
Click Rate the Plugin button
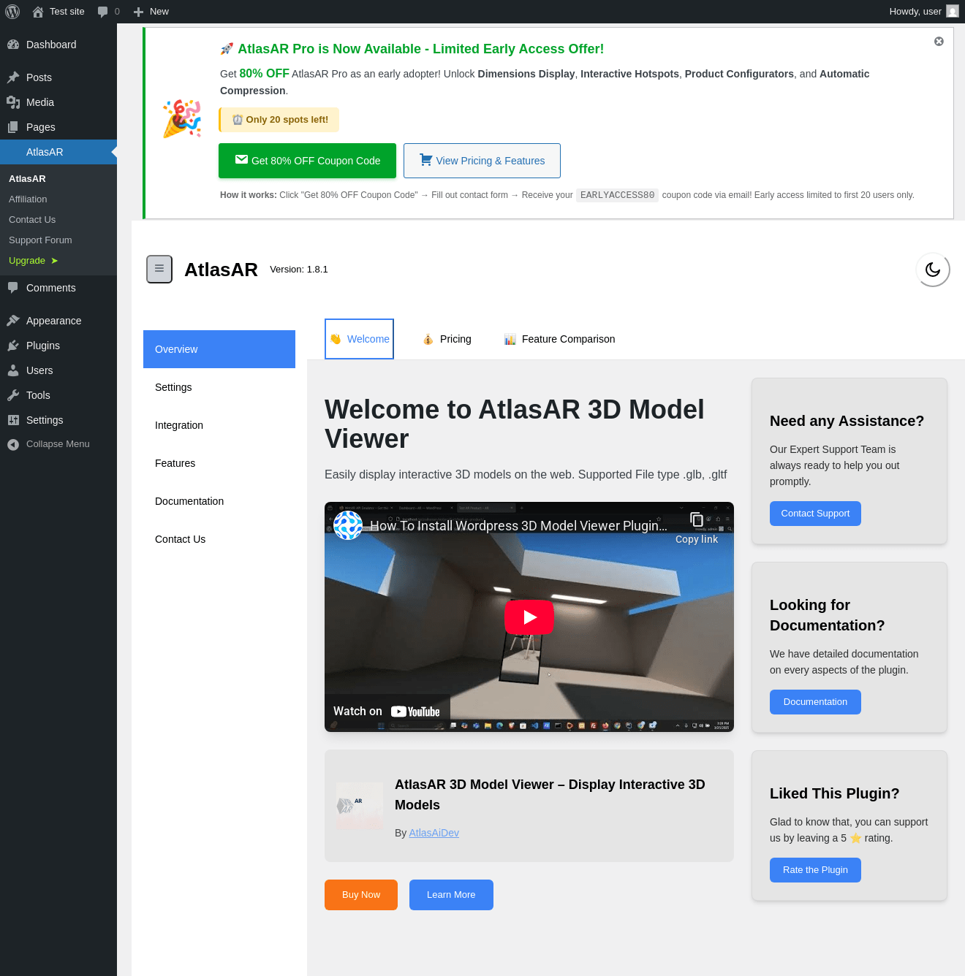point(815,870)
